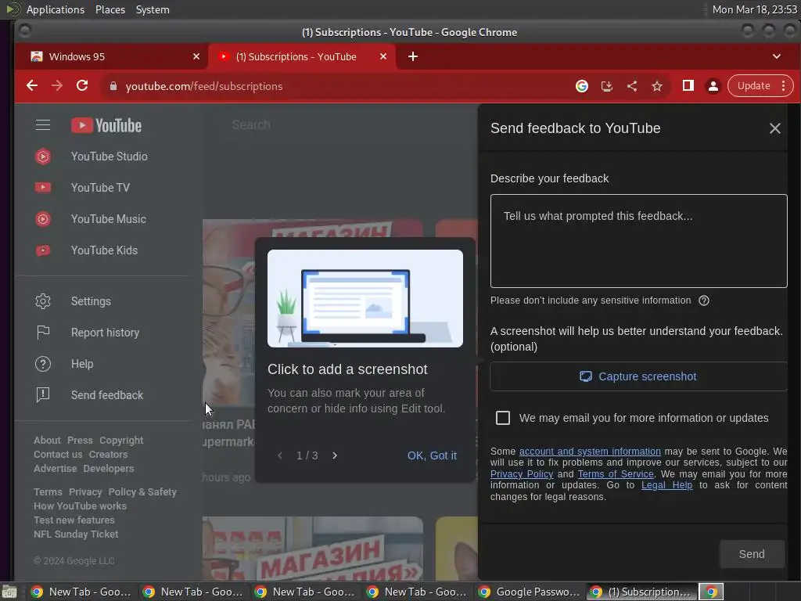Open the System menu
The image size is (801, 601).
tap(153, 9)
